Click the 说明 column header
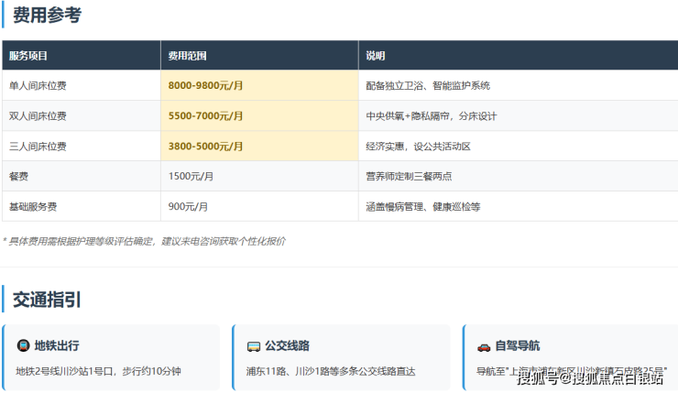Screen dimensions: 678x393 pos(376,56)
